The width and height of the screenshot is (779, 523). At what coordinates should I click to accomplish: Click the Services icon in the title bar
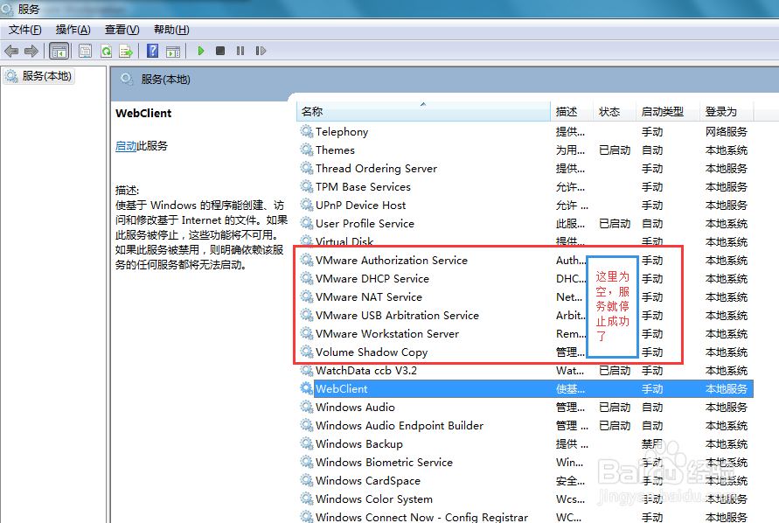pyautogui.click(x=9, y=9)
